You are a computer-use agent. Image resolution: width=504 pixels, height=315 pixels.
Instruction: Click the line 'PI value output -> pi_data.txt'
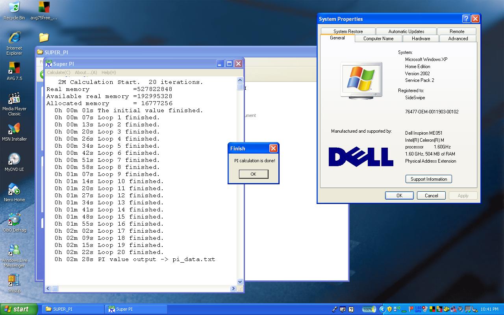click(135, 259)
